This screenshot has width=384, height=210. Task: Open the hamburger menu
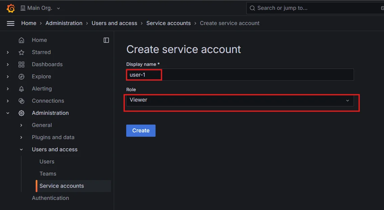point(10,23)
